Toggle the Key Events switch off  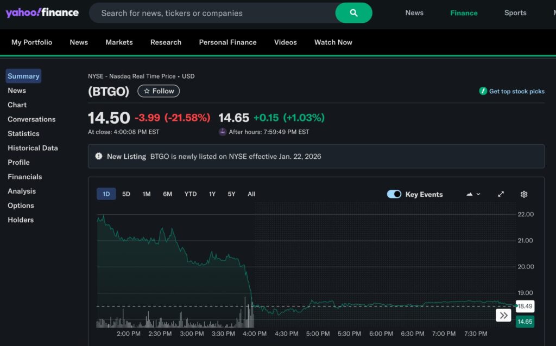394,194
